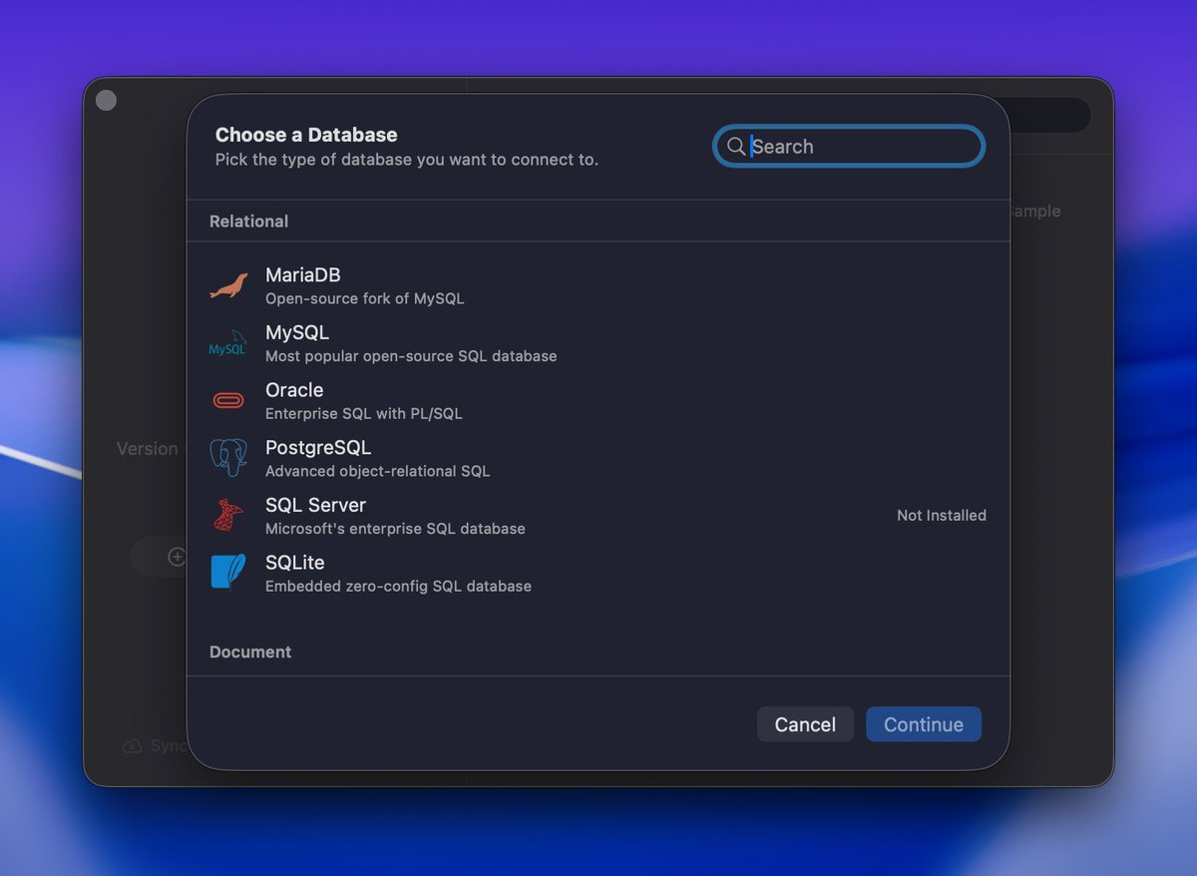
Task: Click 'Microsoft's enterprise SQL database' text
Action: click(395, 529)
